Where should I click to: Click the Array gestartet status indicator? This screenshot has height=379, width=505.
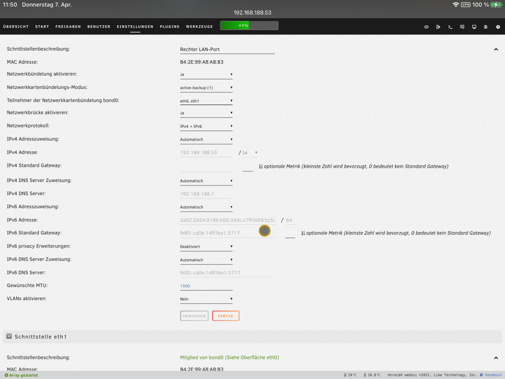21,375
